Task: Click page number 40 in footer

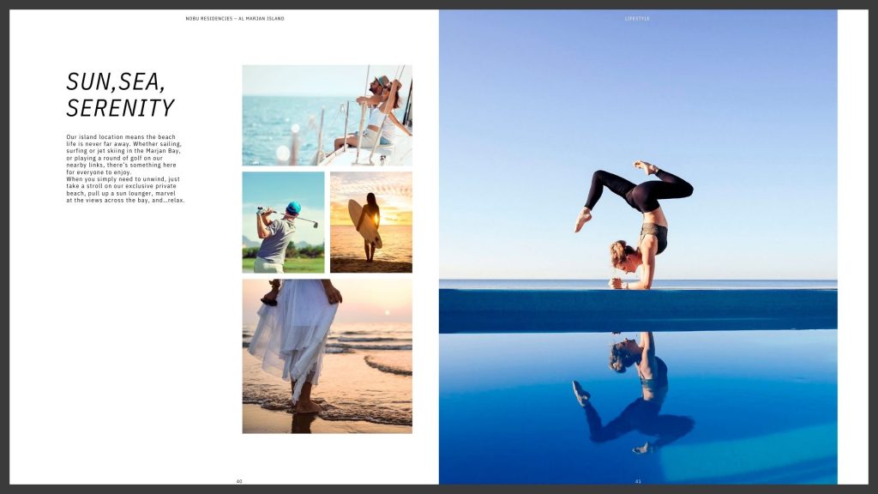Action: [239, 481]
